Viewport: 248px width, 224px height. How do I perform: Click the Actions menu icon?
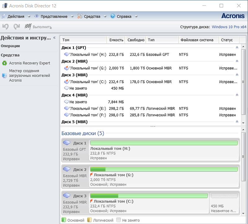[3, 16]
